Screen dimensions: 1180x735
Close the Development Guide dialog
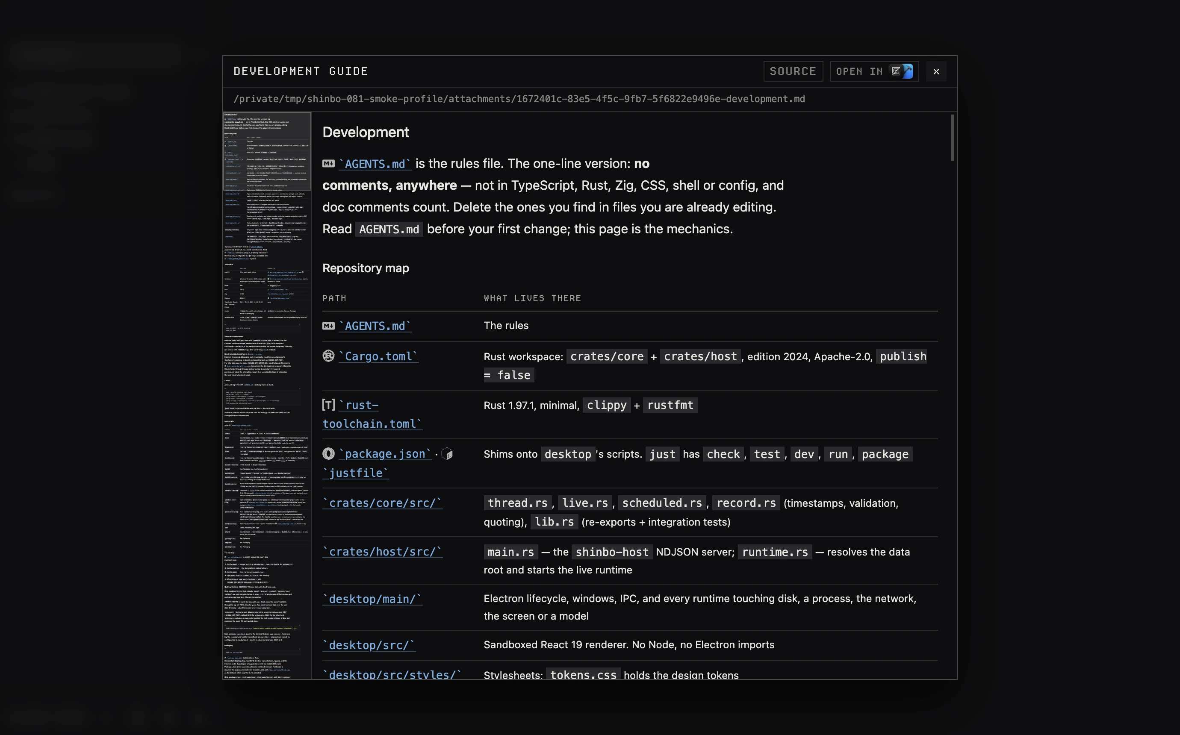click(x=936, y=71)
